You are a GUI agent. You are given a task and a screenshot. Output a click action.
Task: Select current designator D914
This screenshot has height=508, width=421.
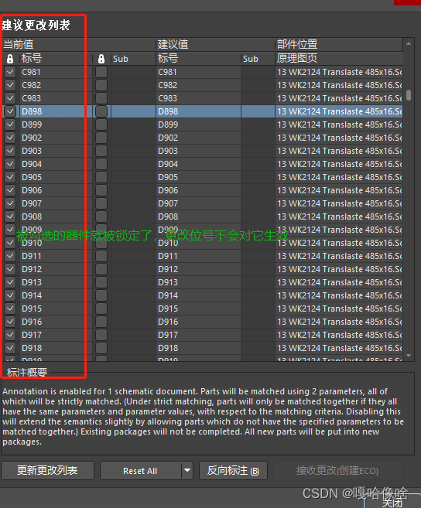(x=32, y=295)
